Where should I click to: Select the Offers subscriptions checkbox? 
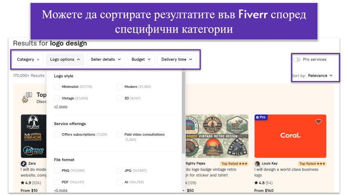click(57, 134)
